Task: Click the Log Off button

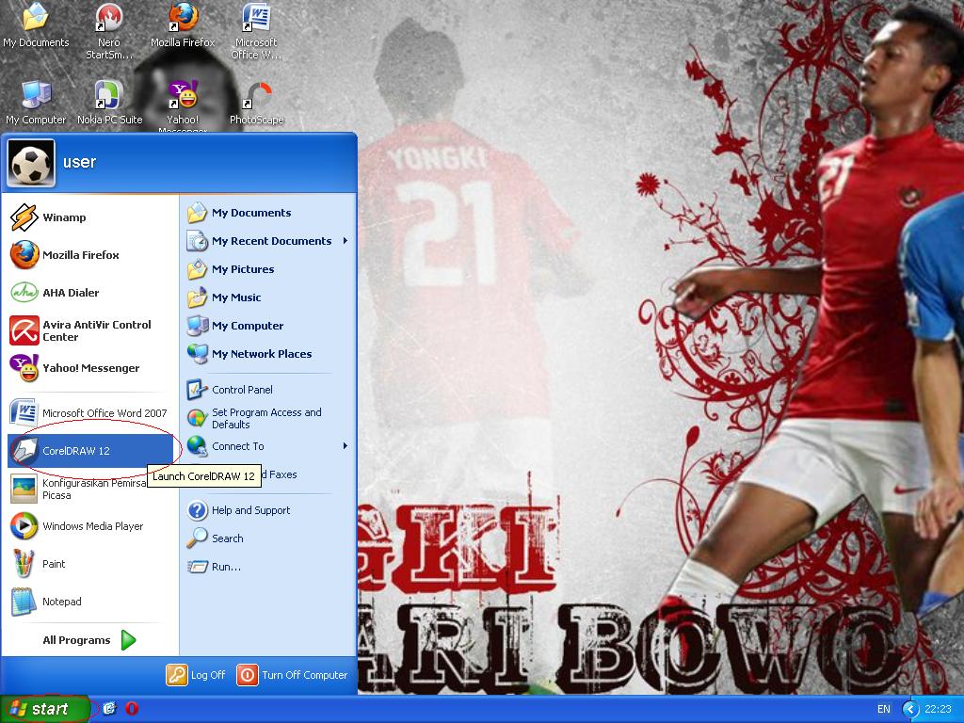Action: [x=196, y=675]
